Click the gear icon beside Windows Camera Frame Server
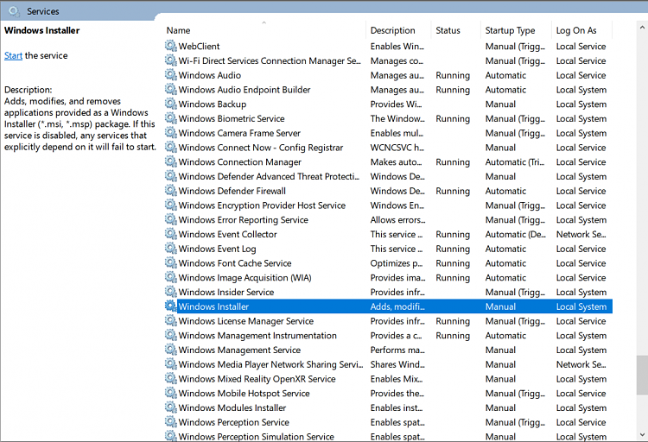The height and width of the screenshot is (442, 648). click(x=171, y=133)
